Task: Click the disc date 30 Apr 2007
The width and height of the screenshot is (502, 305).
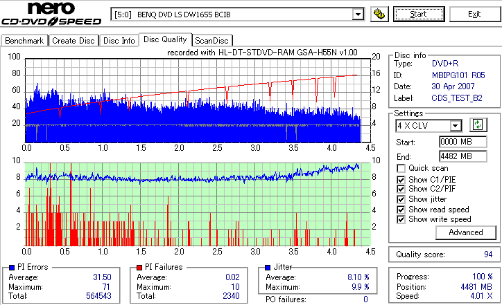Action: pos(453,86)
